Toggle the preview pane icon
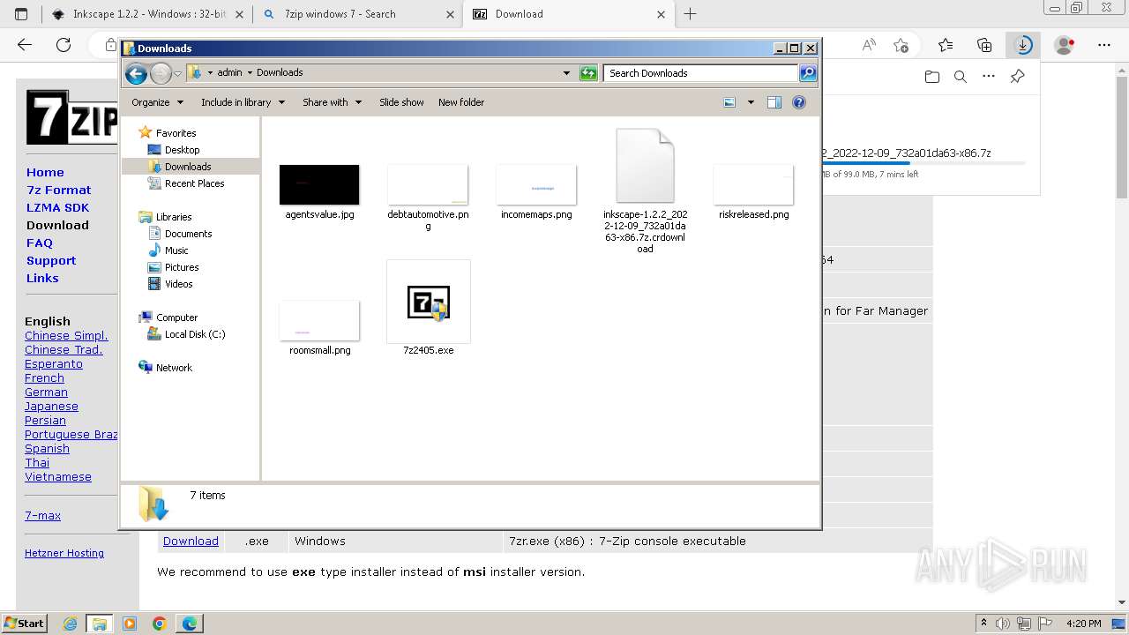The height and width of the screenshot is (635, 1129). pyautogui.click(x=774, y=102)
